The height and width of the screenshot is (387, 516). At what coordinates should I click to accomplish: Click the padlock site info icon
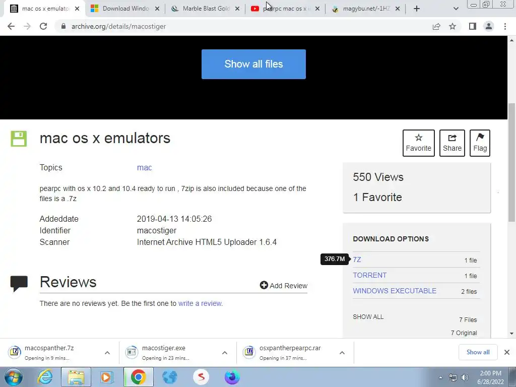click(x=63, y=26)
